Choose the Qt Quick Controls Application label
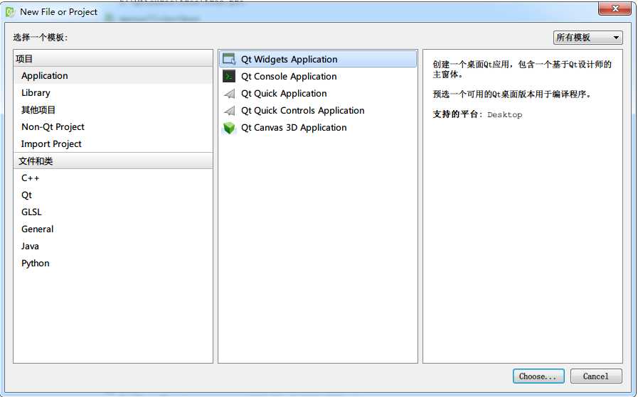 tap(302, 111)
